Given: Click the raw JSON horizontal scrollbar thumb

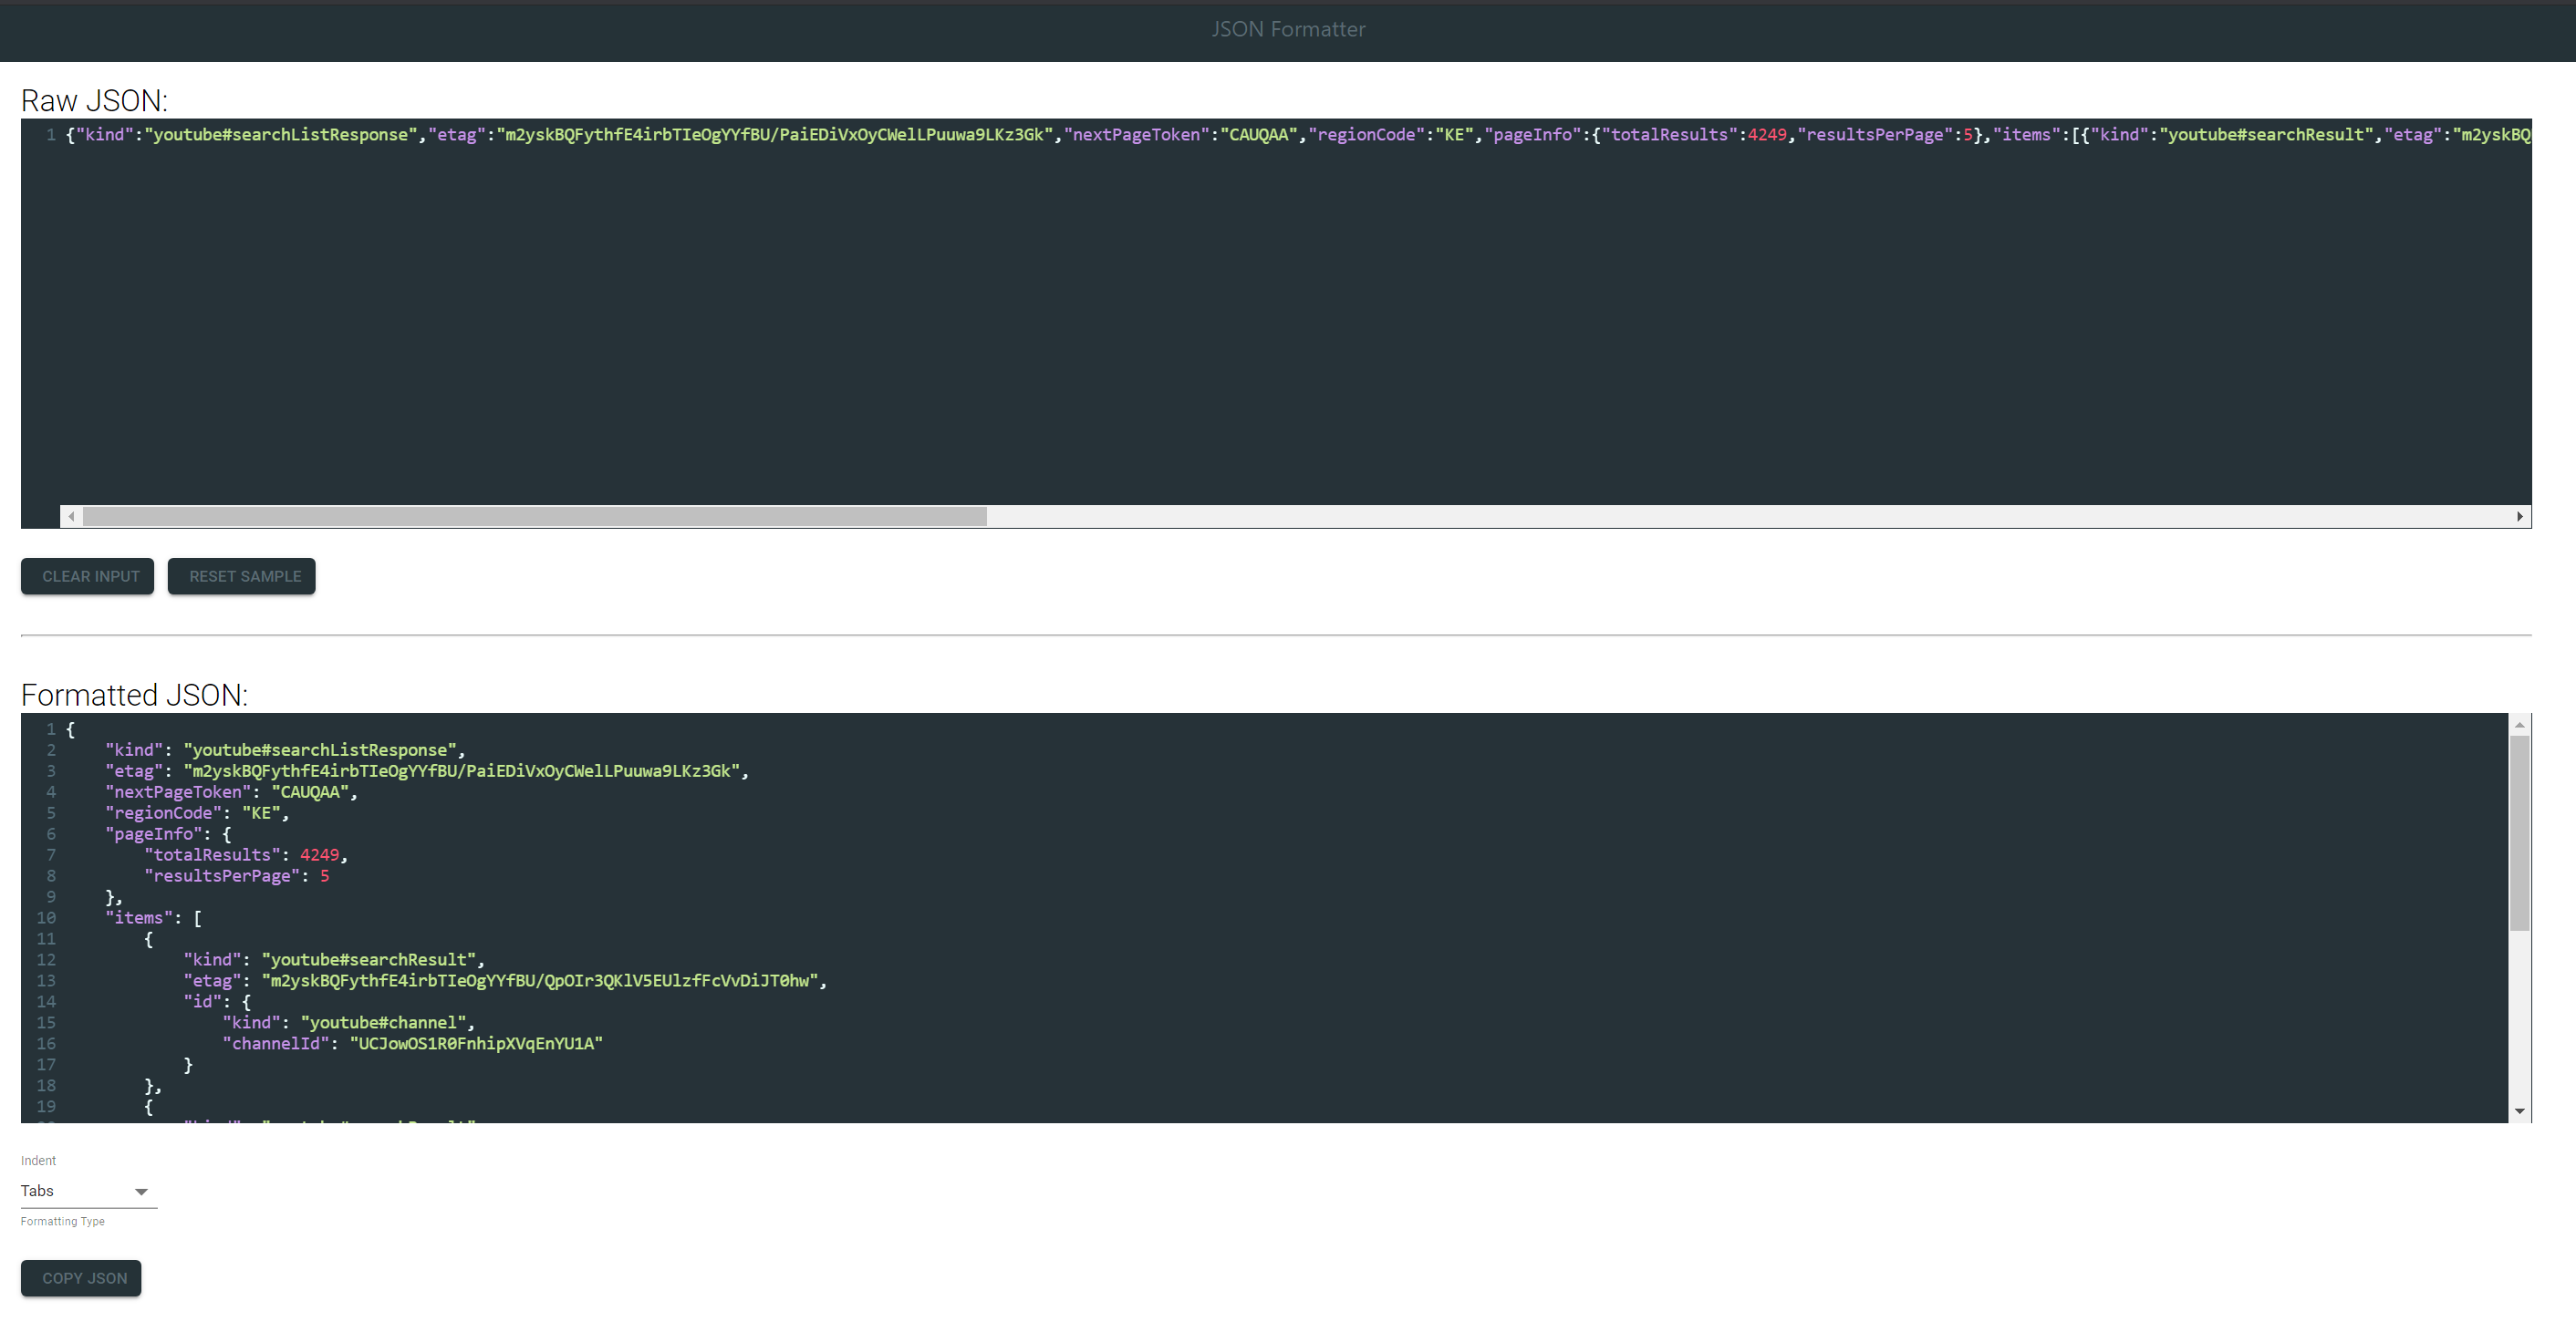Looking at the screenshot, I should pyautogui.click(x=534, y=517).
